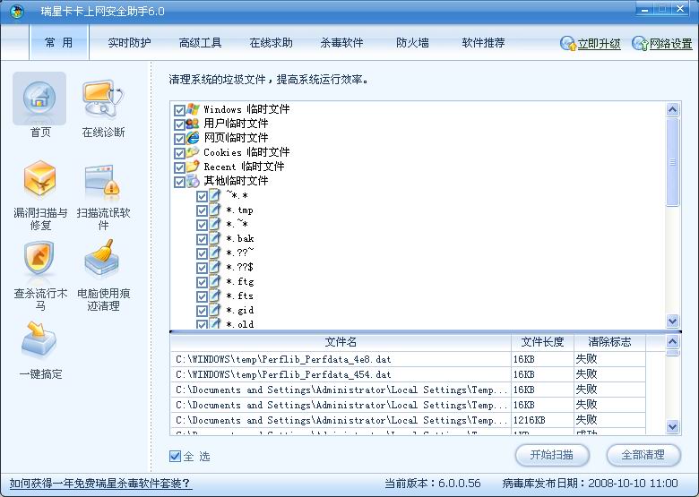Click the 1216KB file size cell

pos(542,420)
